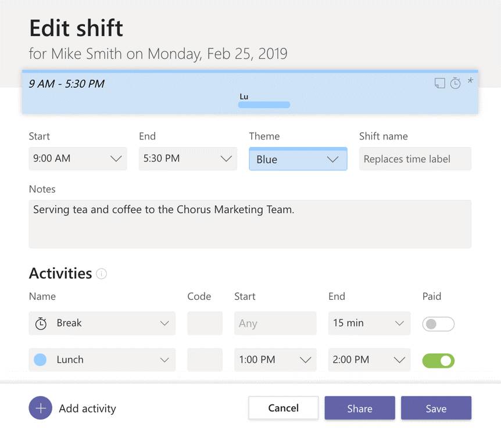Click the Break stopwatch icon

coord(41,324)
